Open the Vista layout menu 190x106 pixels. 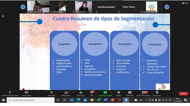click(x=186, y=3)
